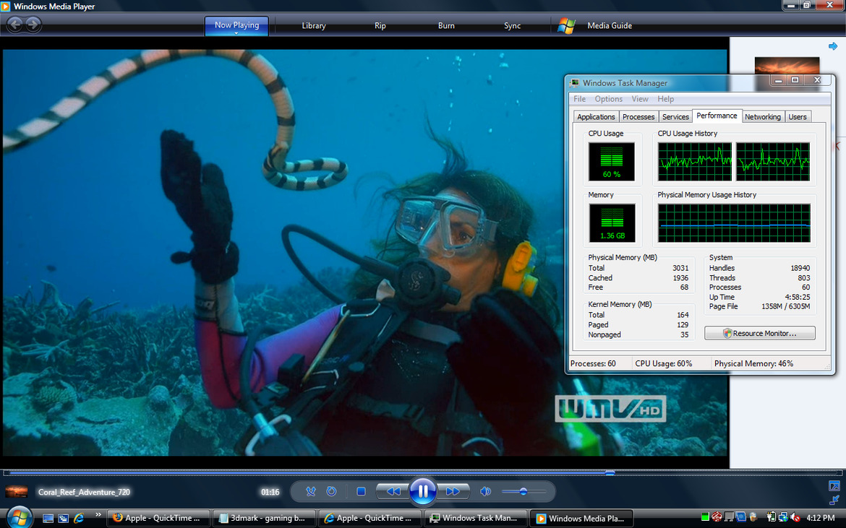Switch Media Player to compact mode

[834, 500]
